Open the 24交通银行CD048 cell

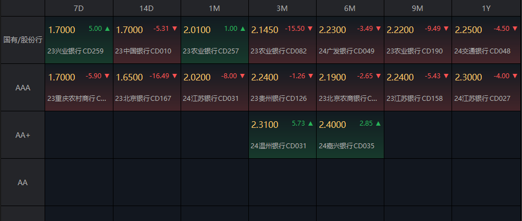(482, 51)
